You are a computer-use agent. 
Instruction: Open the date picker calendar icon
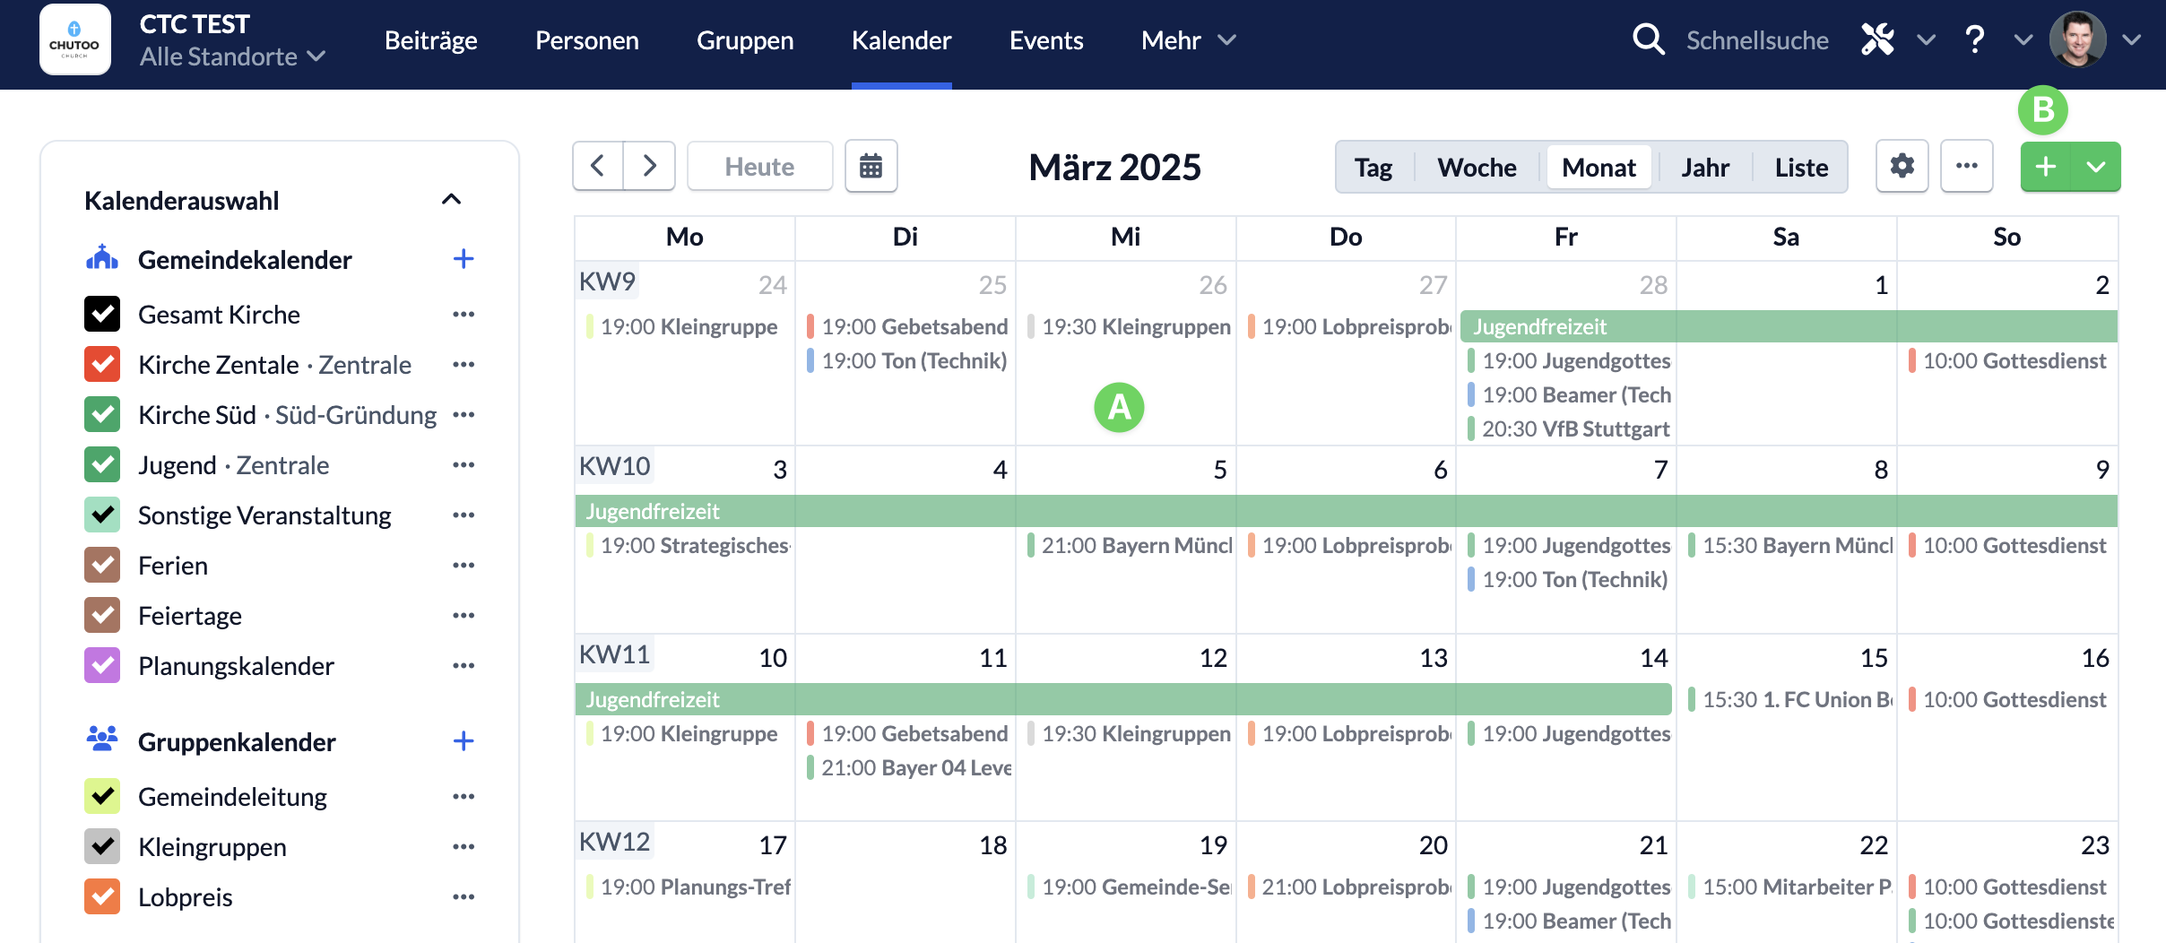(871, 166)
